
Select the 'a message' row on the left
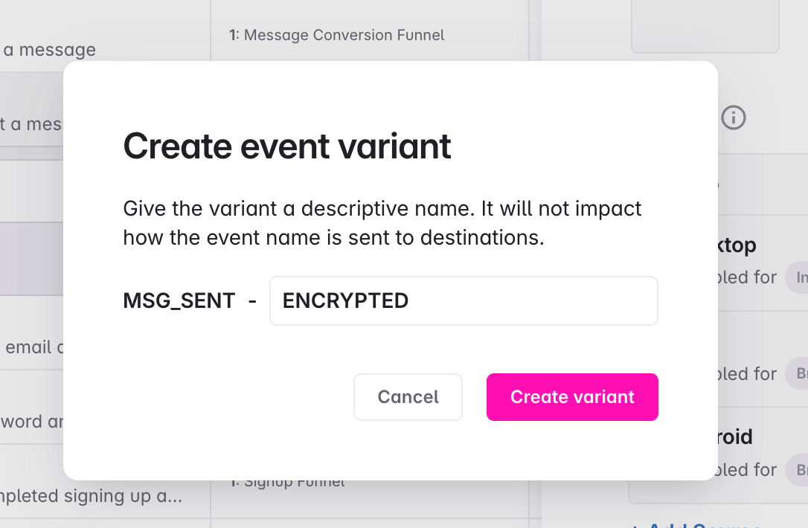click(x=48, y=50)
